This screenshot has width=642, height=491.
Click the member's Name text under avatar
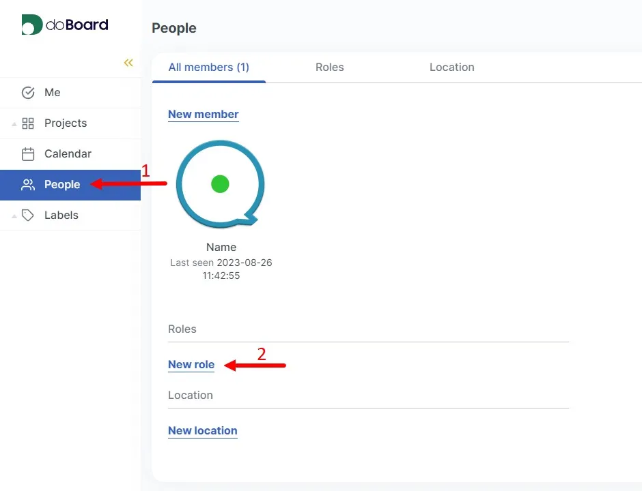point(221,248)
